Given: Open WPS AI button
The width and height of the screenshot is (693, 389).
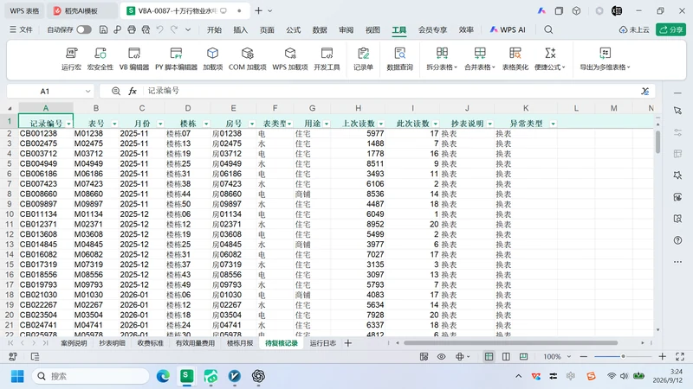Looking at the screenshot, I should [508, 29].
